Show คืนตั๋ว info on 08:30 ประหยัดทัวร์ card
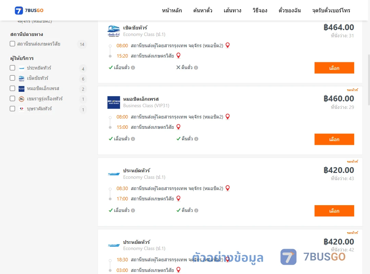 click(196, 211)
